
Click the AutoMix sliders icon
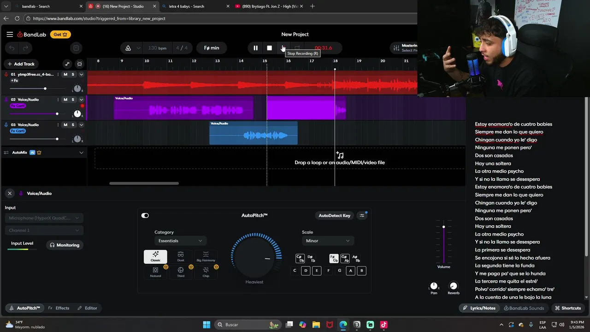[7, 153]
